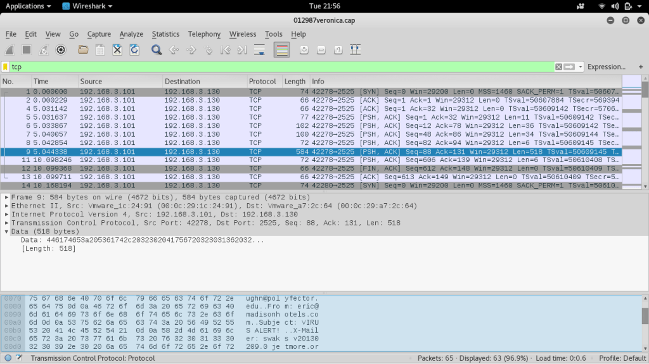The width and height of the screenshot is (649, 364).
Task: Clear the display filter with X button
Action: click(558, 67)
